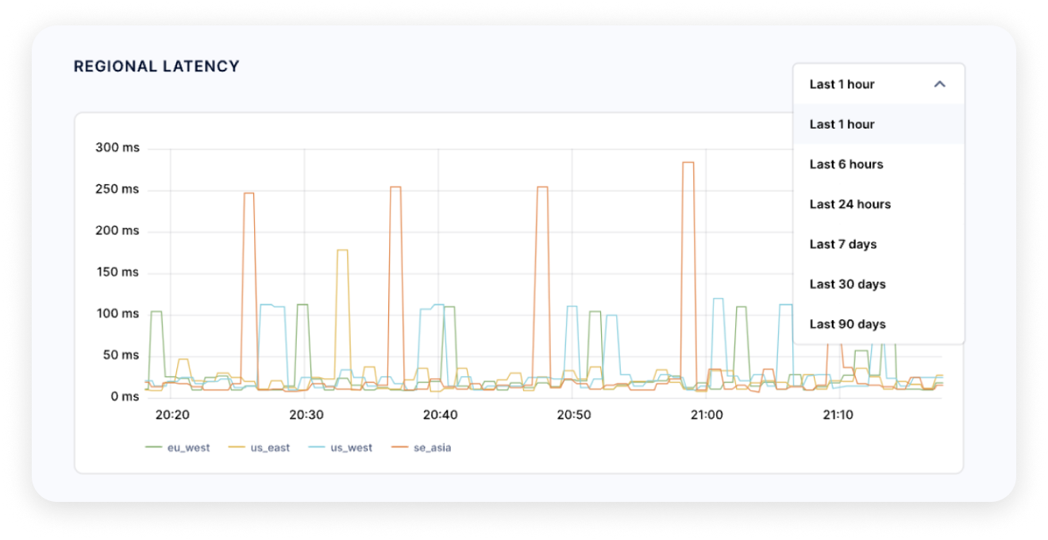Click the green eu_west spike before 20:20
The width and height of the screenshot is (1048, 540).
[156, 312]
